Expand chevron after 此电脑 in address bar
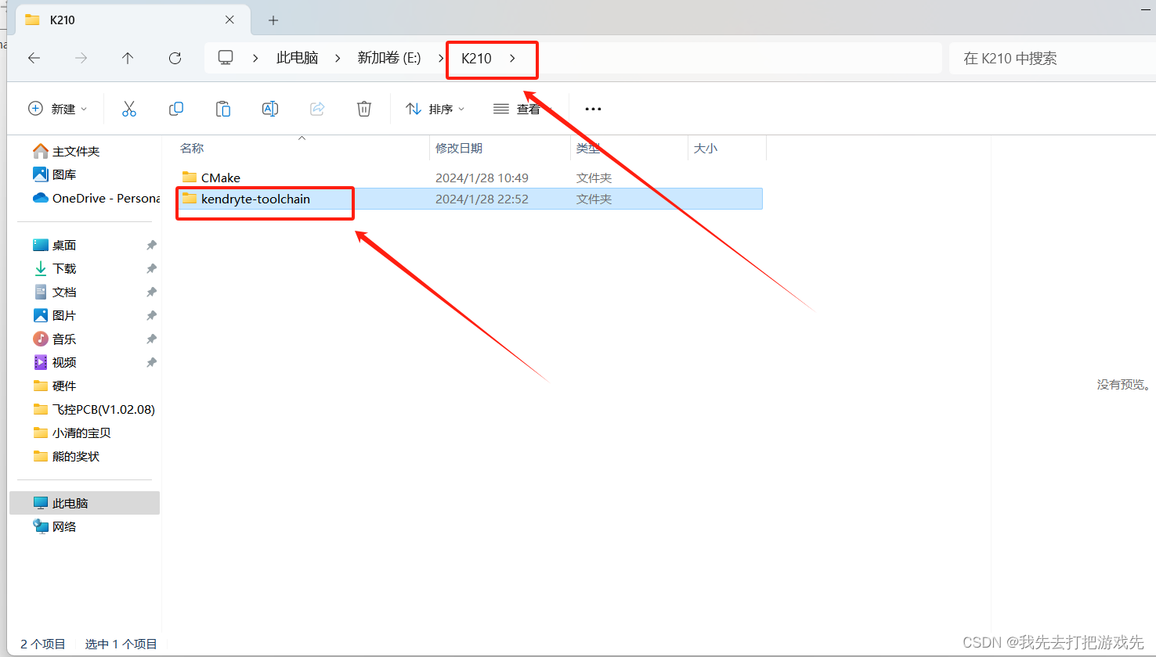Viewport: 1156px width, 657px height. click(x=338, y=58)
